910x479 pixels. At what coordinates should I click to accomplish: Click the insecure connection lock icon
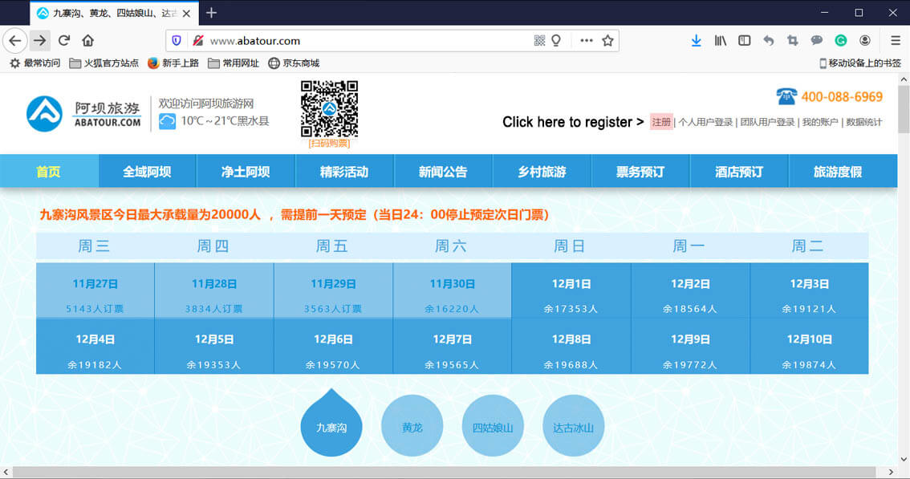(x=198, y=41)
